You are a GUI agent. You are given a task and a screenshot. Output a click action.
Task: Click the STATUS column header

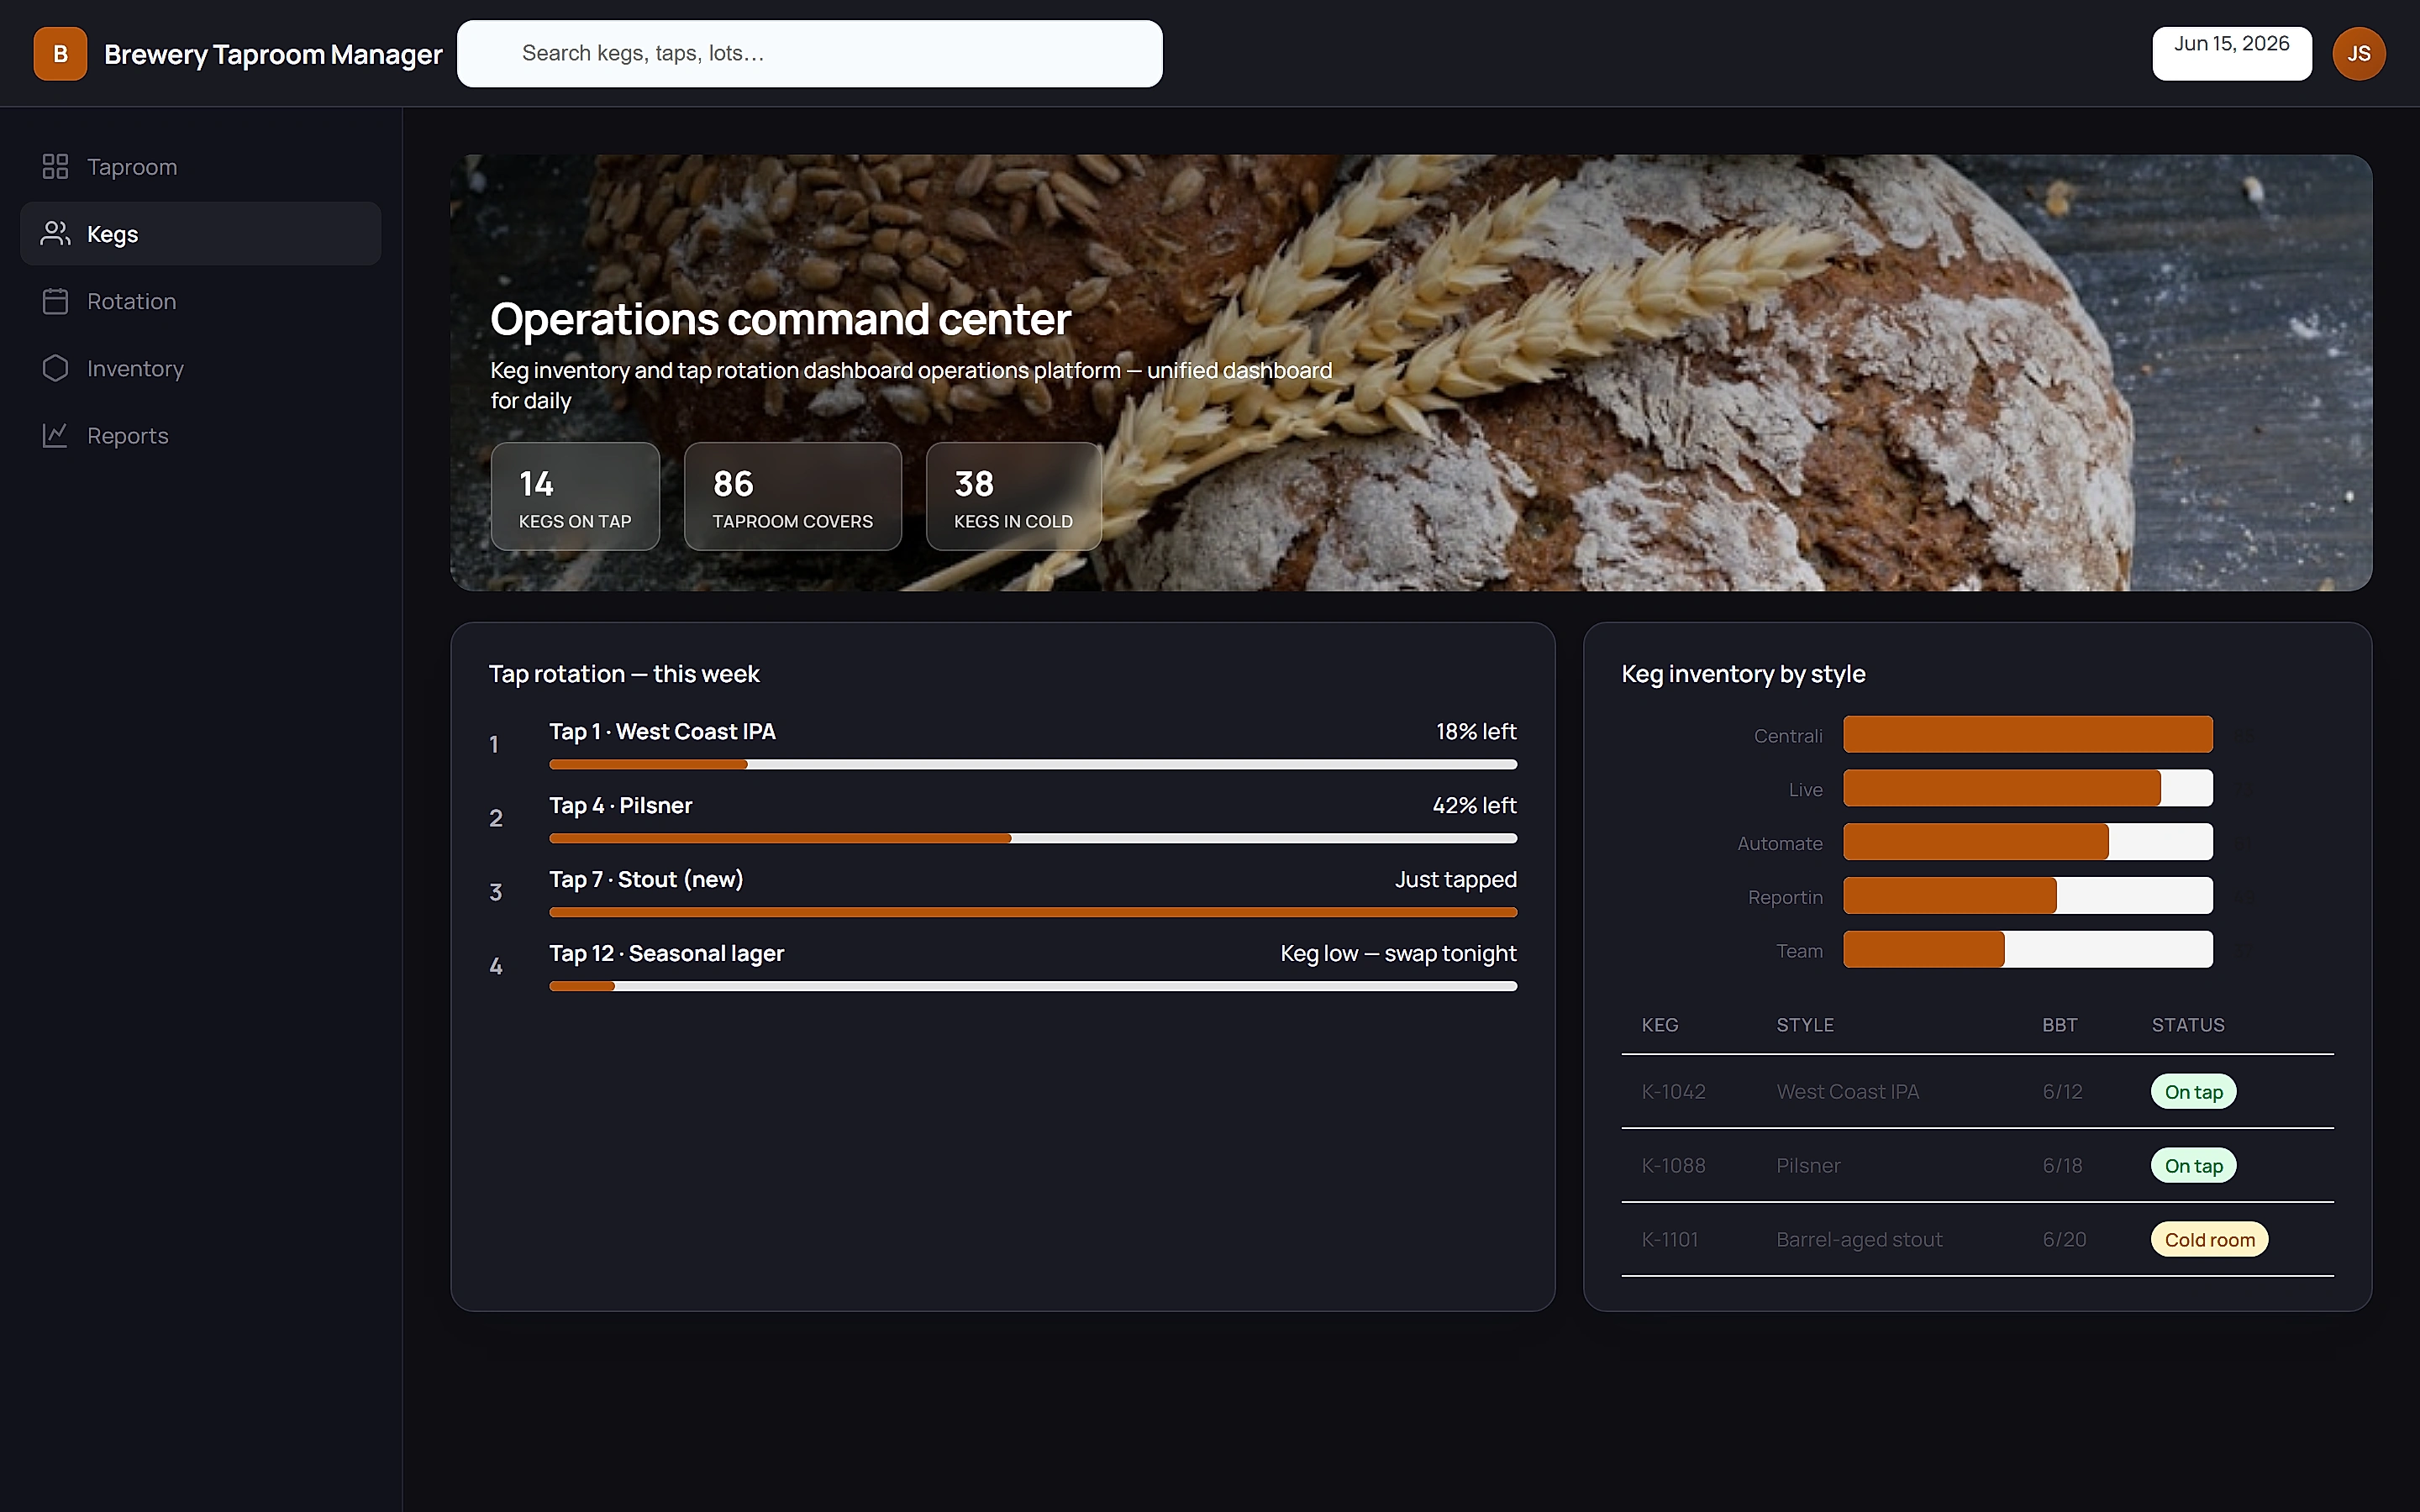[x=2188, y=1025]
